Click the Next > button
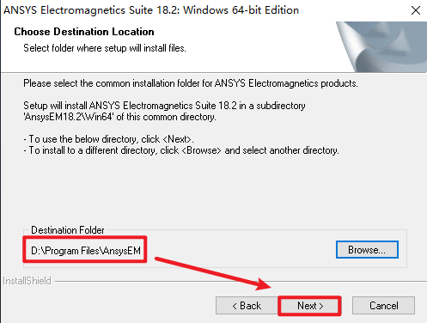This screenshot has width=427, height=323. 309,306
